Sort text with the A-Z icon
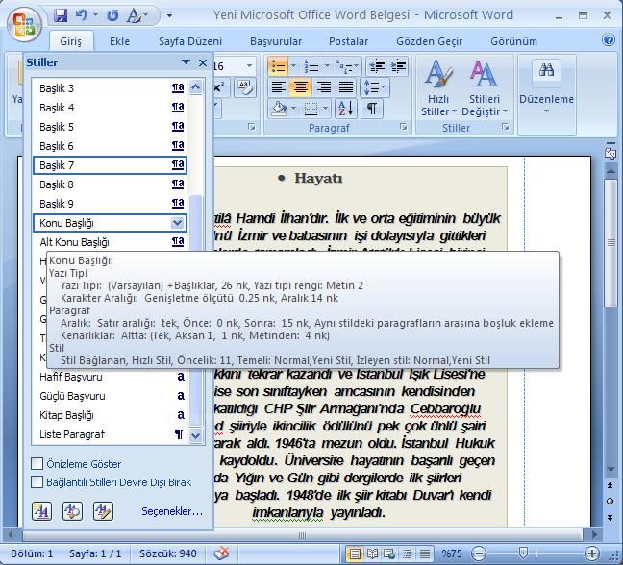The height and width of the screenshot is (565, 623). click(345, 108)
